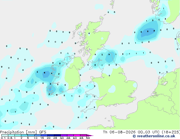Click the legend label '50'
The image size is (180, 139).
tap(88, 138)
